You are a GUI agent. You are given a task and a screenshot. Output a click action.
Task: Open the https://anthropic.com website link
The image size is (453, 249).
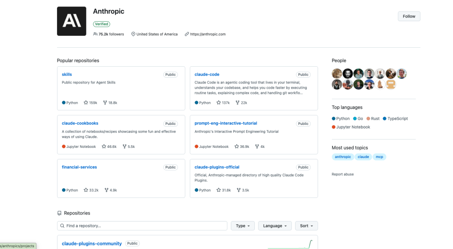[208, 34]
